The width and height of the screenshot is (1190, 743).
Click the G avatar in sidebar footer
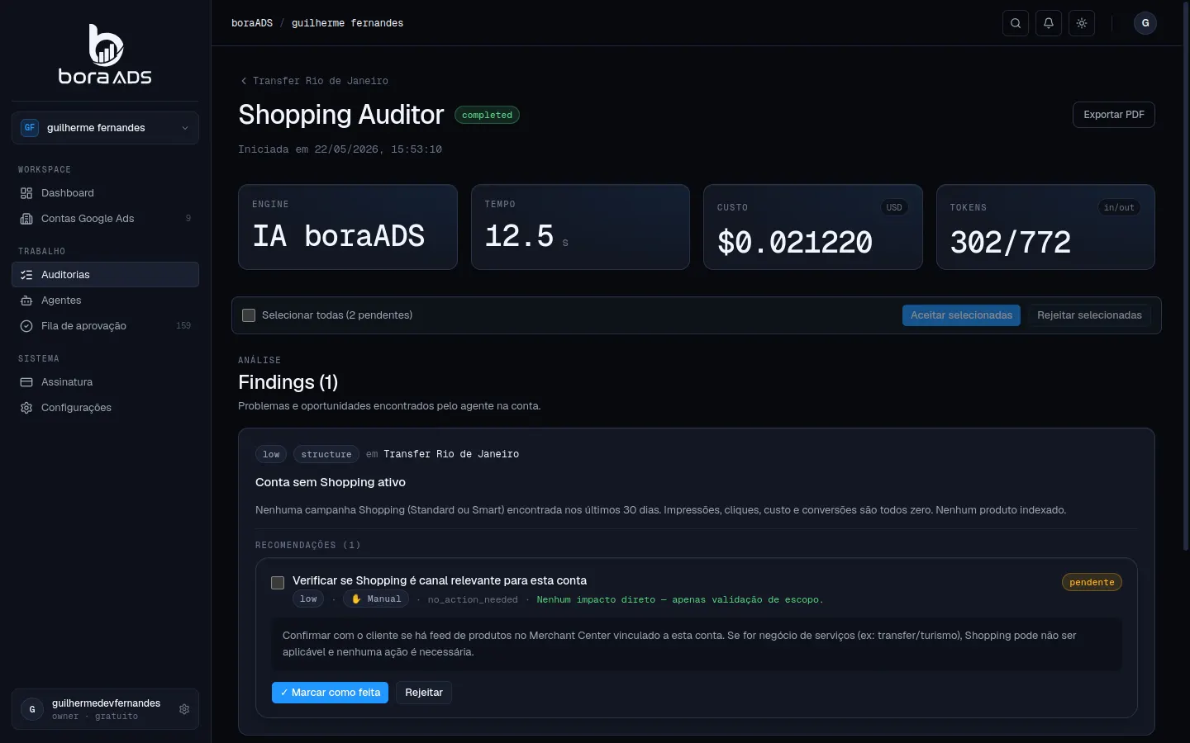pyautogui.click(x=32, y=709)
